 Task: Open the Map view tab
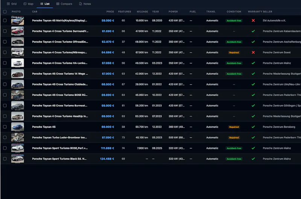click(x=29, y=4)
